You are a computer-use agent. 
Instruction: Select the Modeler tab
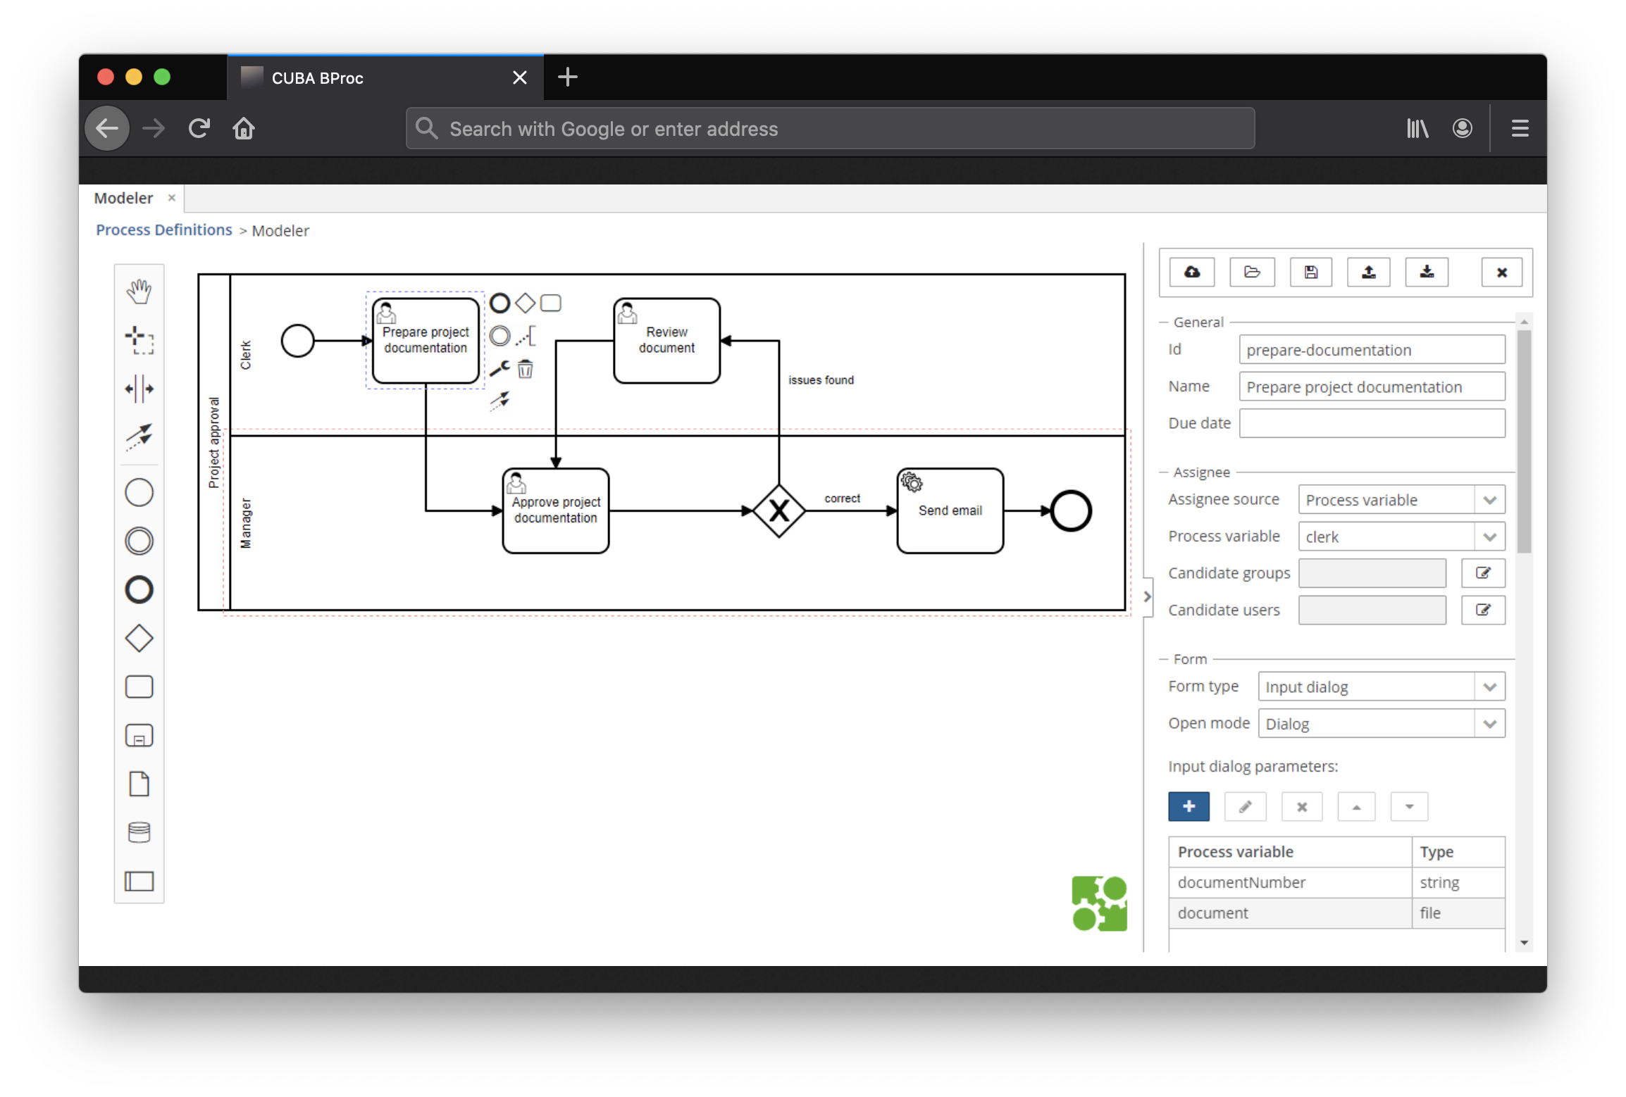click(x=123, y=198)
